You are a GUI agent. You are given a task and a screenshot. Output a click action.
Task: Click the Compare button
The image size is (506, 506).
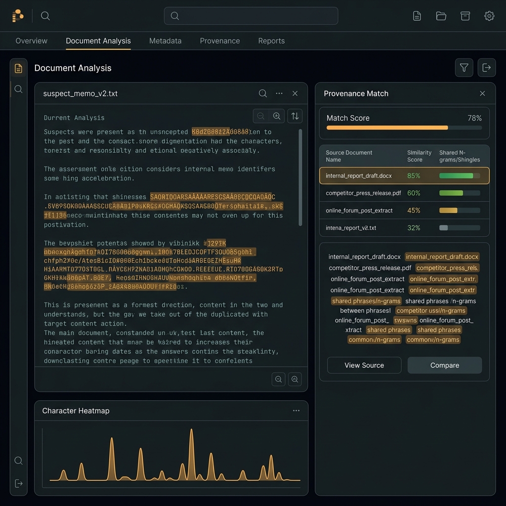pyautogui.click(x=444, y=365)
